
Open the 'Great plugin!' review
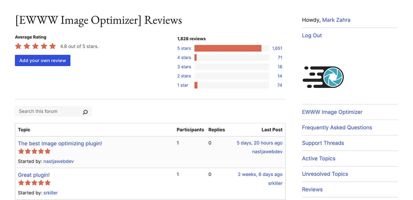tap(34, 175)
